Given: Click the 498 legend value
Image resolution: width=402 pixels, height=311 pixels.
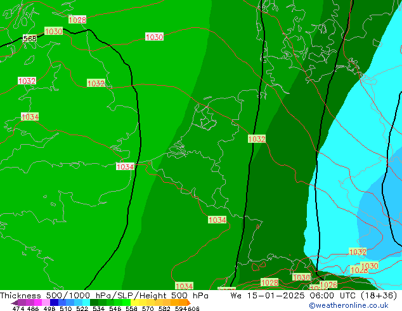Looking at the screenshot, I should coord(49,308).
